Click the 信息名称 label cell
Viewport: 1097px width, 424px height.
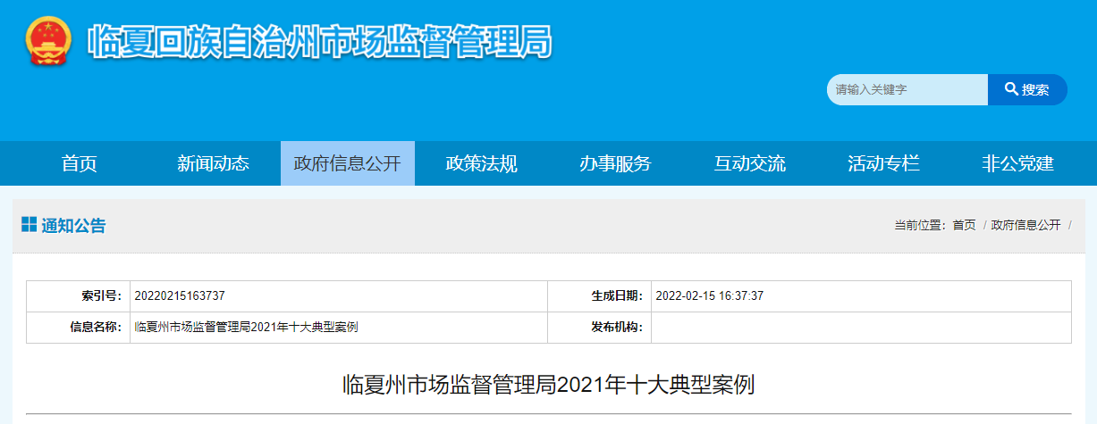click(78, 328)
